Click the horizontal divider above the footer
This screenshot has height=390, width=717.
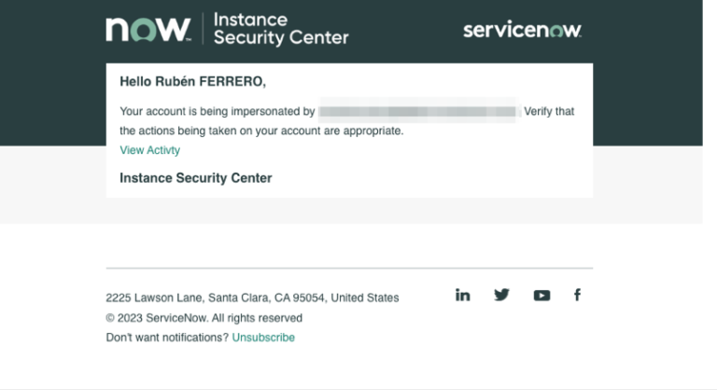point(349,268)
